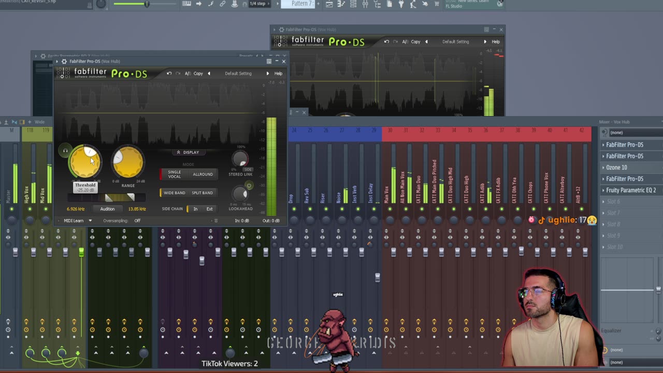Image resolution: width=663 pixels, height=373 pixels.
Task: Expand arrow beside Ozone 10 slot
Action: tap(603, 167)
